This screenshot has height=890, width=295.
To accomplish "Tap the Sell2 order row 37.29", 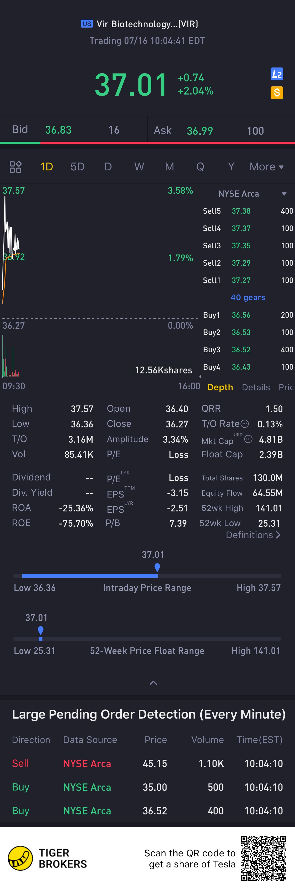I will coord(248,263).
